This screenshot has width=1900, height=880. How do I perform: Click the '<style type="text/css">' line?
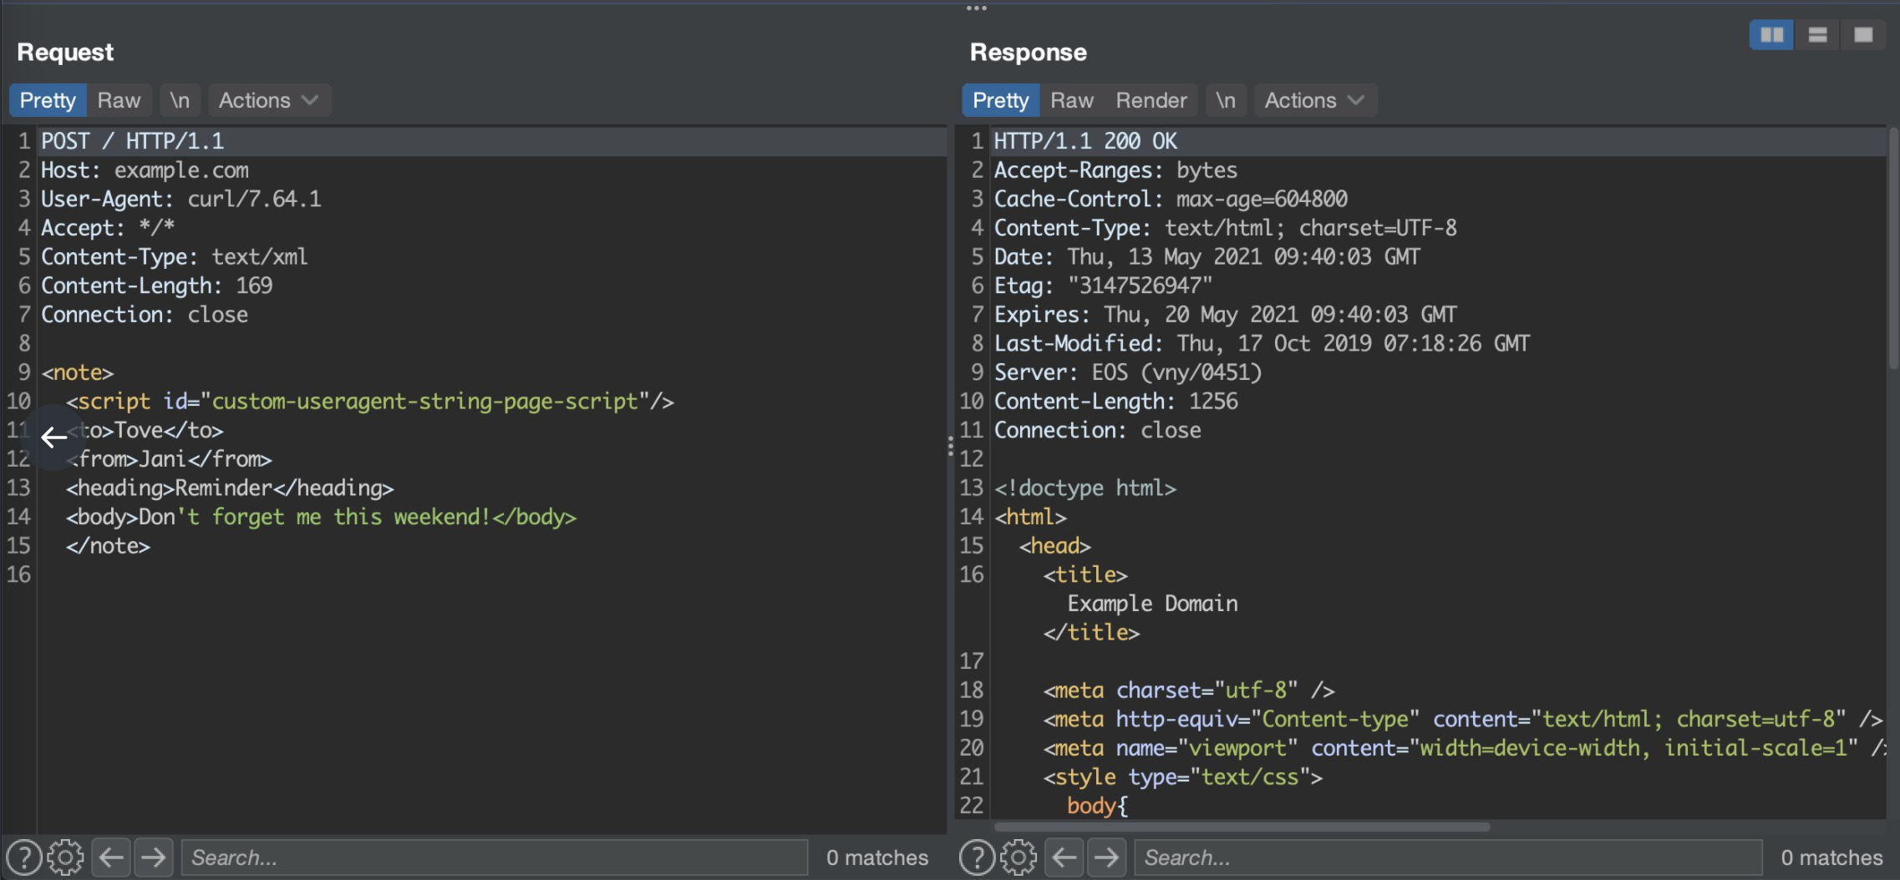coord(1183,777)
